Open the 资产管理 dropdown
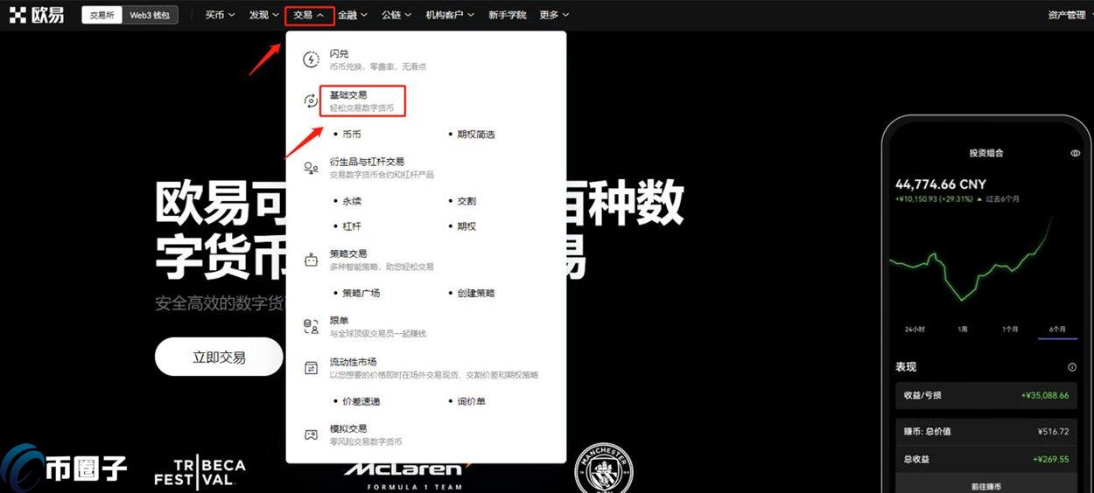Screen dimensions: 1094x493 click(1070, 15)
